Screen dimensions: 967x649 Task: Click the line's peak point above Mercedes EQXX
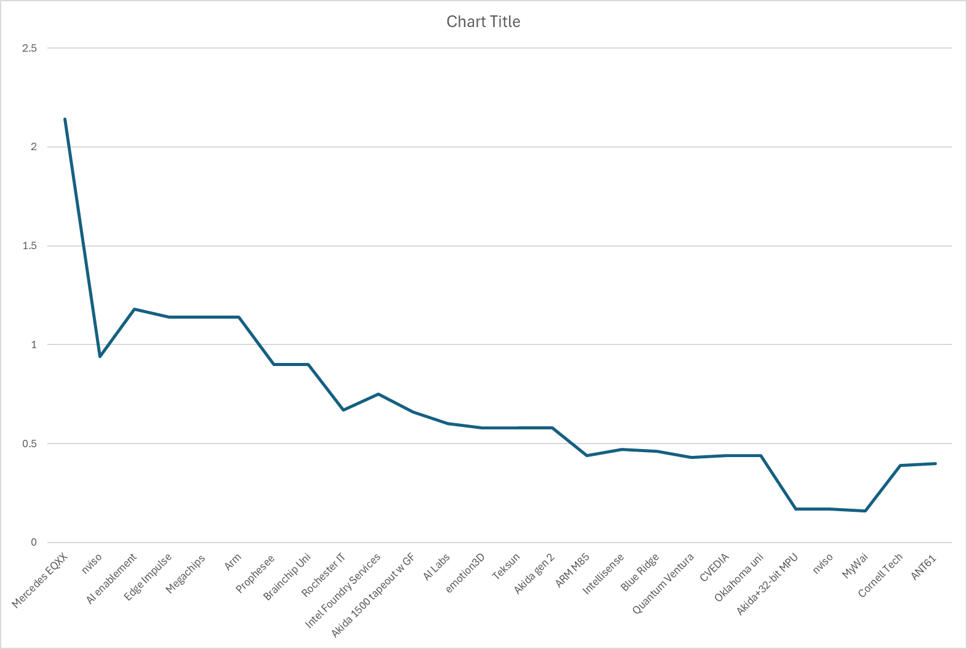point(65,119)
